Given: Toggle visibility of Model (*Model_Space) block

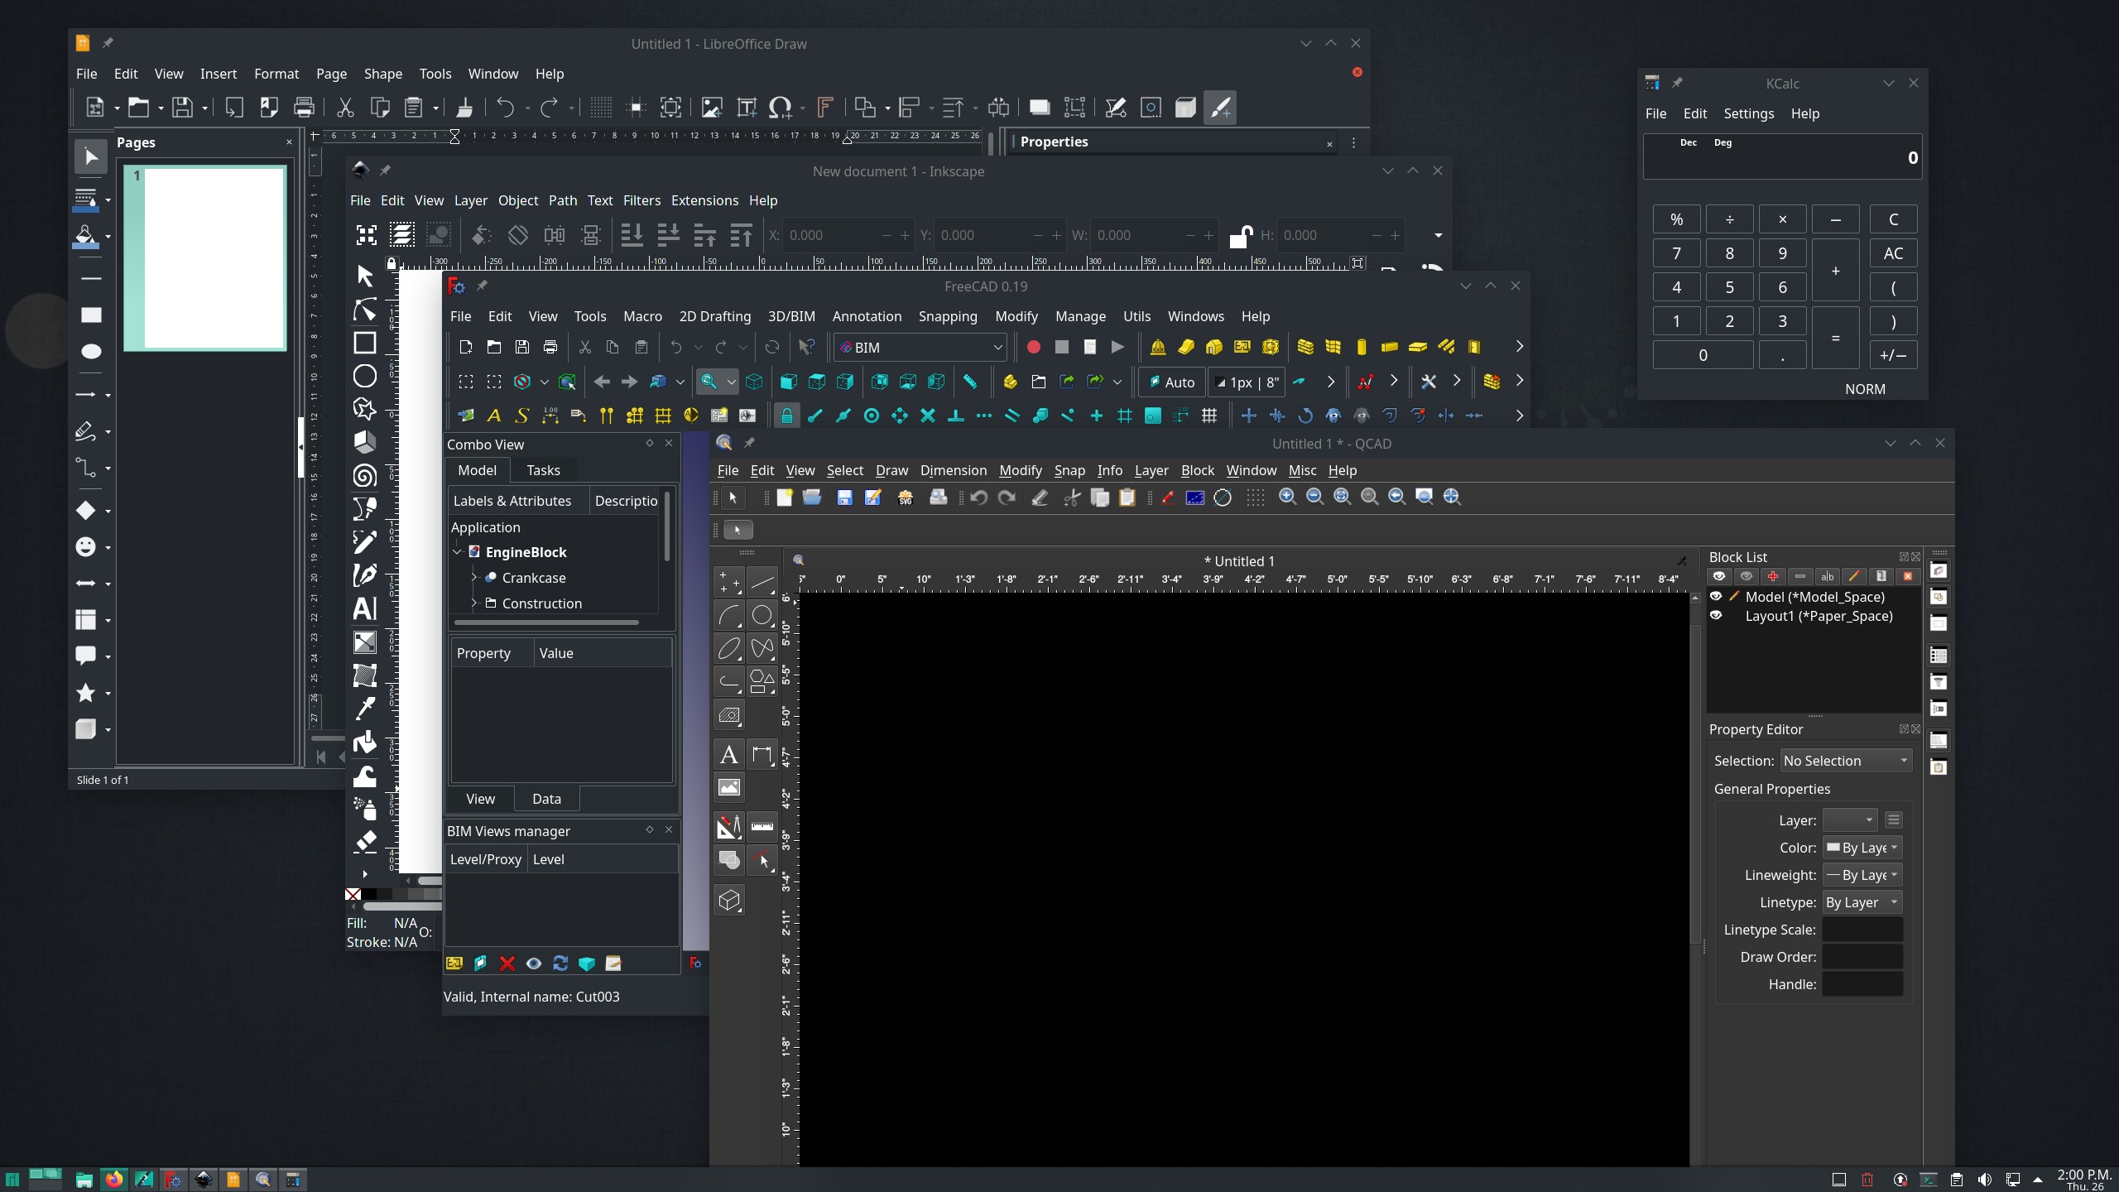Looking at the screenshot, I should coord(1716,597).
